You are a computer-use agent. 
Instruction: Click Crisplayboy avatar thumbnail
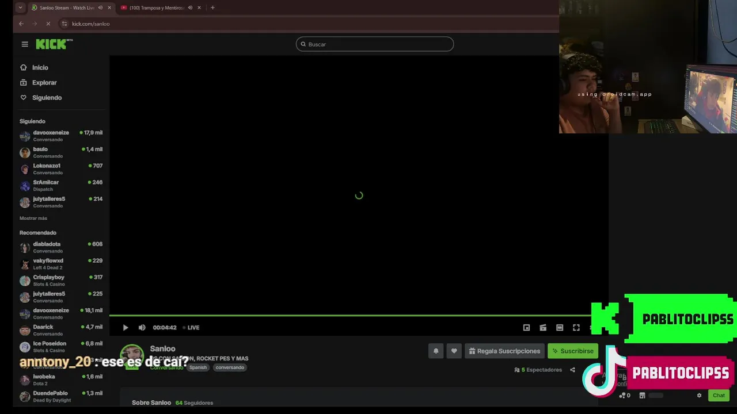[25, 281]
